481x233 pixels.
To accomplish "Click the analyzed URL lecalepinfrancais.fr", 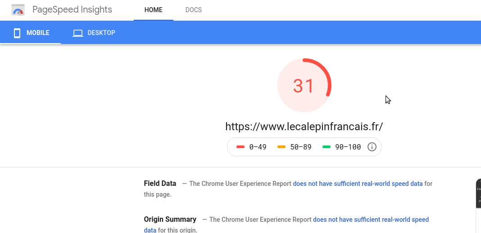I will pyautogui.click(x=304, y=127).
